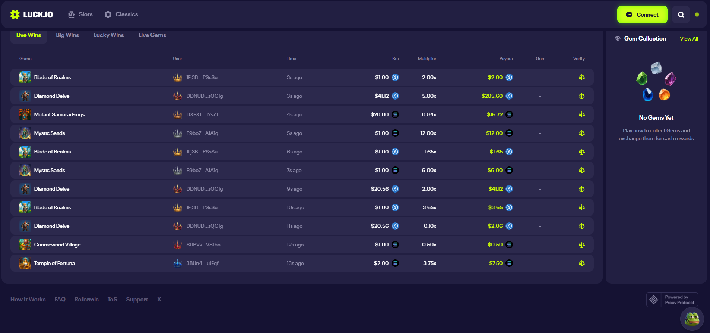Click the gem cluster illustration
Viewport: 710px width, 333px height.
(656, 82)
